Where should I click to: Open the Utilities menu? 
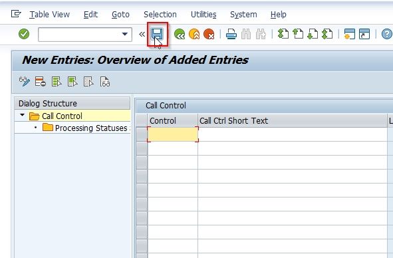pyautogui.click(x=203, y=15)
